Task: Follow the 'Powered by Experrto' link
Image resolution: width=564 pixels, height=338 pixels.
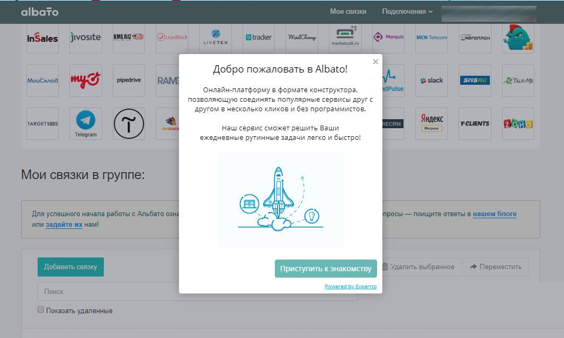Action: pyautogui.click(x=351, y=287)
